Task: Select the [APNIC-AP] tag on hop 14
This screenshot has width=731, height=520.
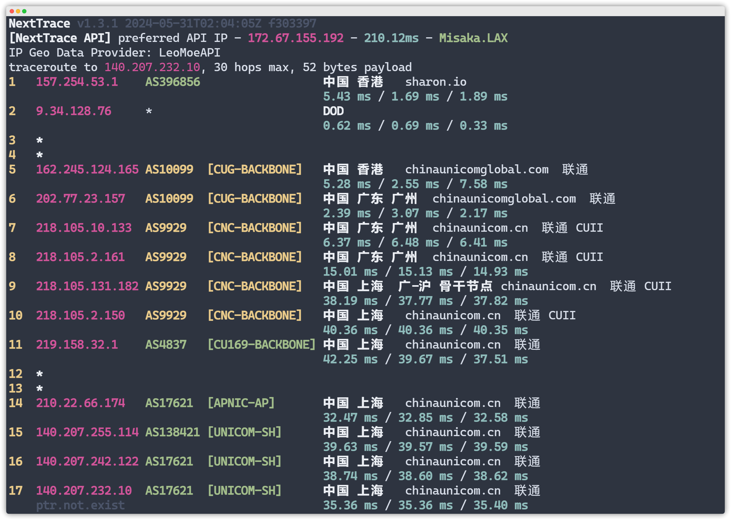Action: [x=241, y=403]
